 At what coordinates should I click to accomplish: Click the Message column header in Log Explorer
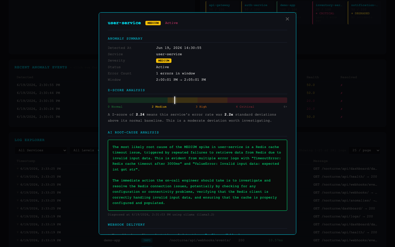pos(321,161)
